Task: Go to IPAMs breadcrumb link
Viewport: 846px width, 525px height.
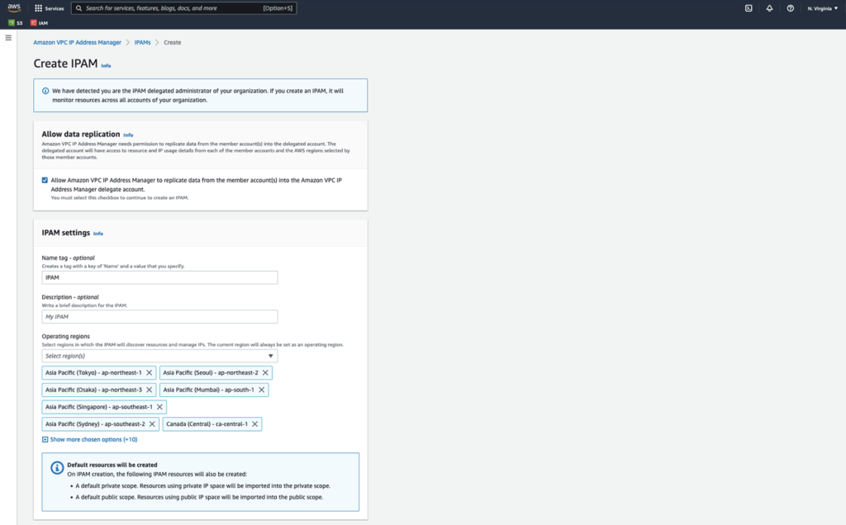Action: [x=142, y=42]
